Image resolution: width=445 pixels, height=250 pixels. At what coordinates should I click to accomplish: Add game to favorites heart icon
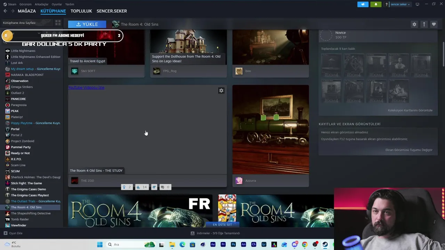[434, 24]
